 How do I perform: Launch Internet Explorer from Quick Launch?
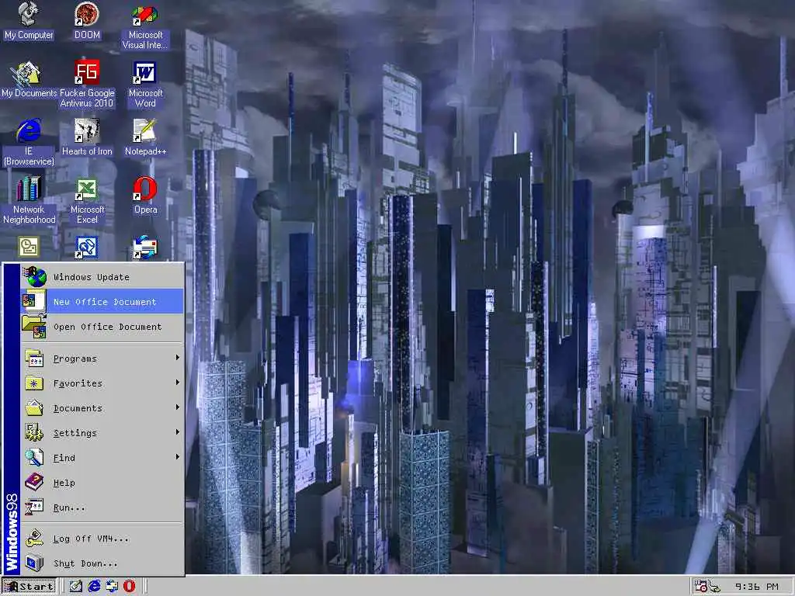(x=94, y=587)
